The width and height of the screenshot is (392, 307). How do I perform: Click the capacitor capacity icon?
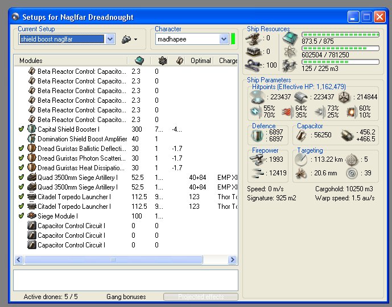[302, 136]
